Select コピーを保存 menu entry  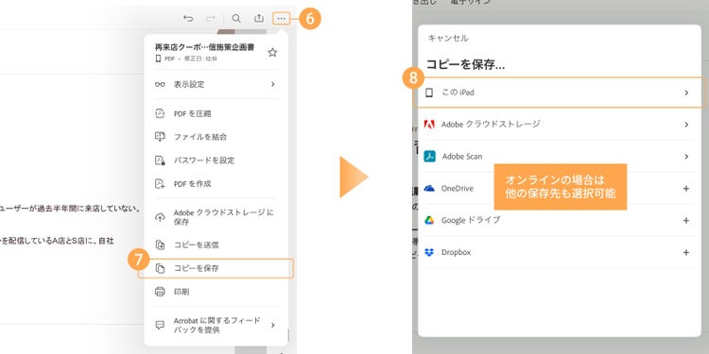click(x=216, y=268)
